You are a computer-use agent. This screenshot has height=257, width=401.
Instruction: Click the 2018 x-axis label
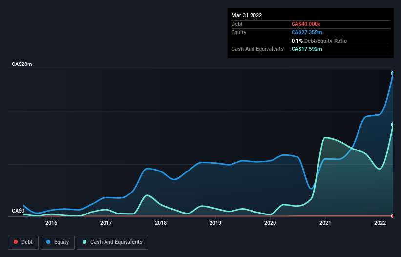click(x=161, y=223)
